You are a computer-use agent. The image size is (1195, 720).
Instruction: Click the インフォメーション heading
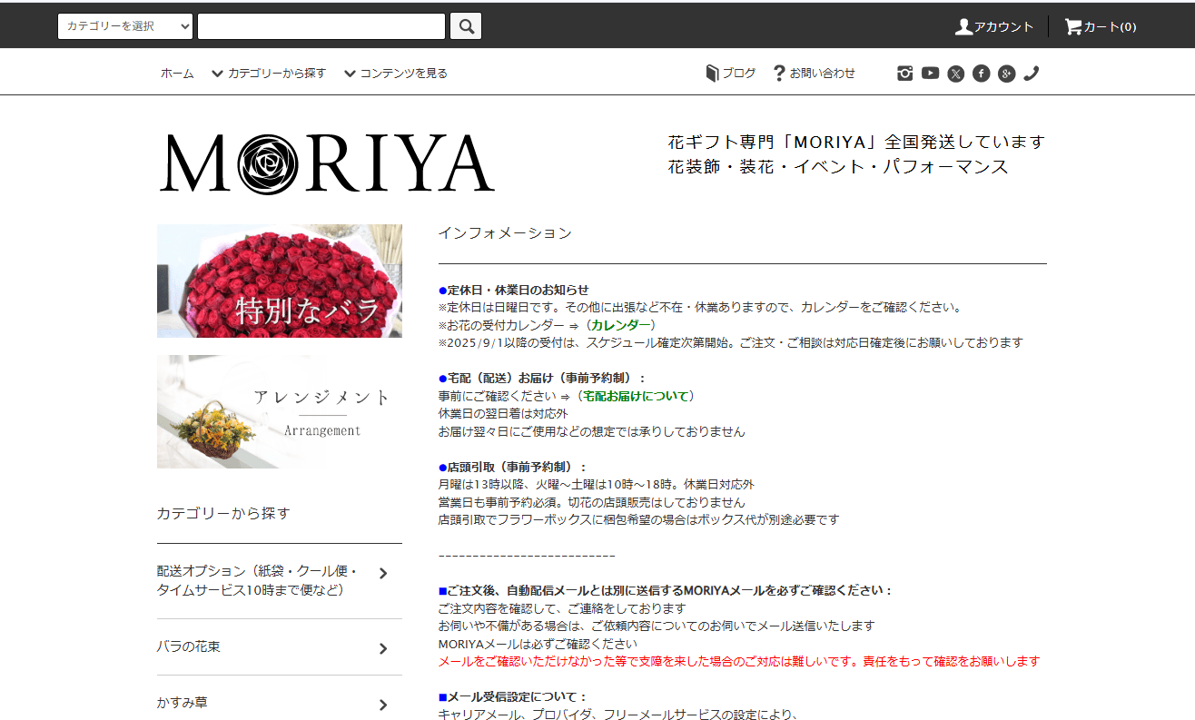pos(505,233)
